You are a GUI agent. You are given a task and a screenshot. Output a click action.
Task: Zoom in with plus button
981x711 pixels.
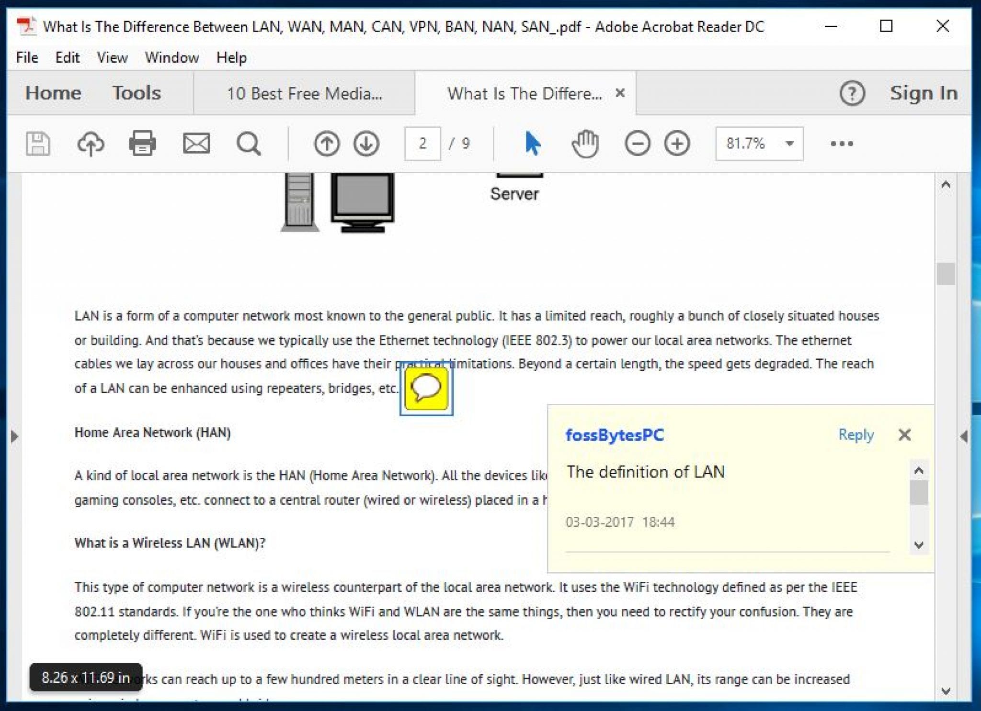pos(677,143)
